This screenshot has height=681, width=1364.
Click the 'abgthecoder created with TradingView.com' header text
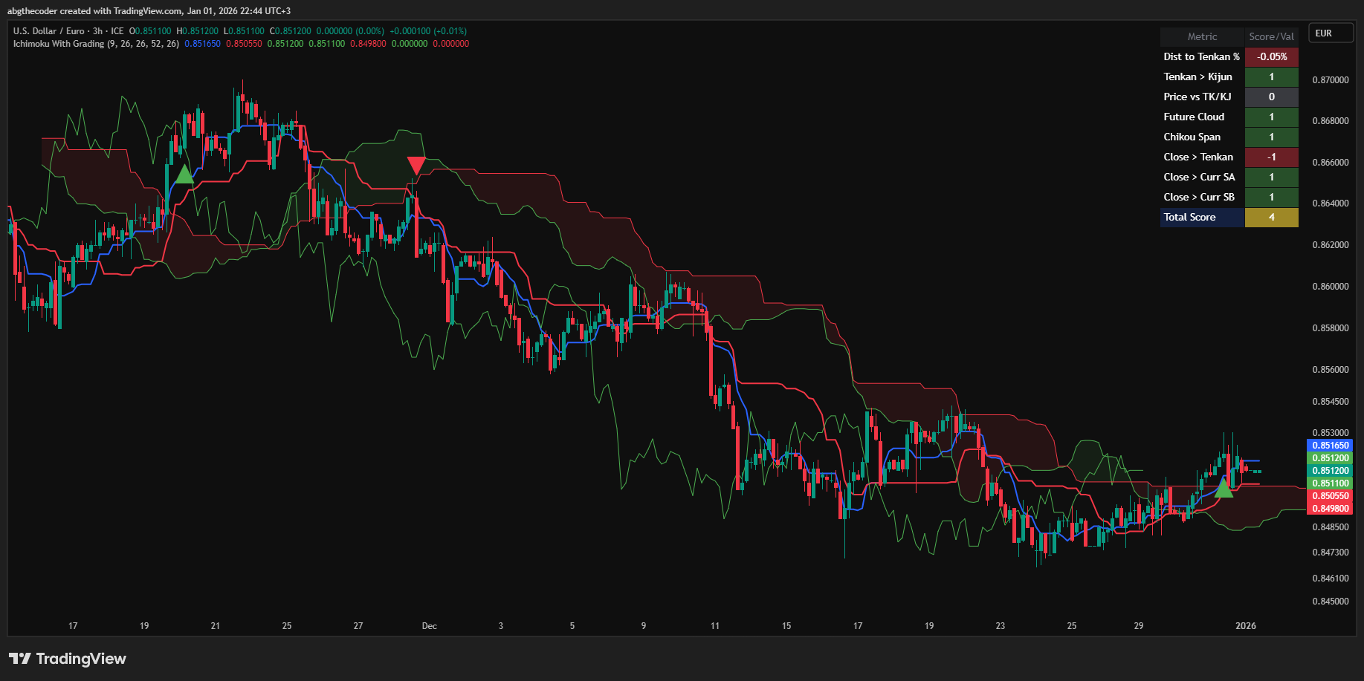94,11
